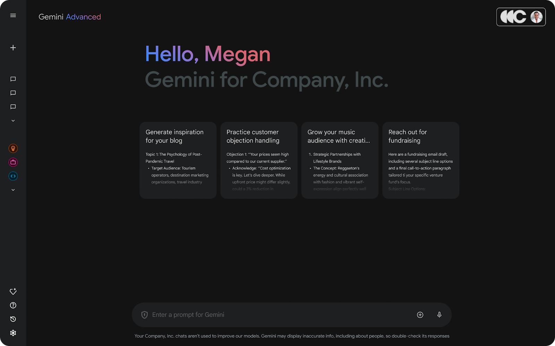Select the 'Generate inspiration for your blog' card
Viewport: 555px width, 346px height.
(x=178, y=160)
